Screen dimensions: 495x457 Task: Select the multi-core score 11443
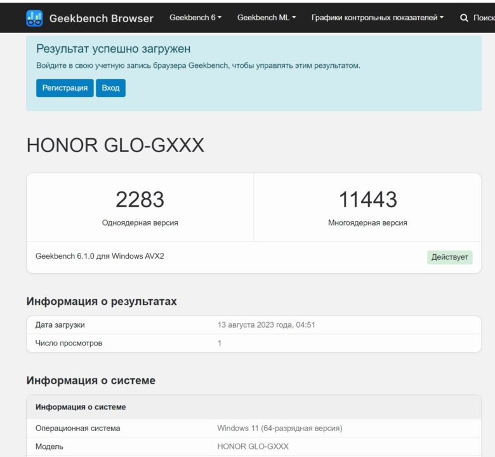[368, 199]
